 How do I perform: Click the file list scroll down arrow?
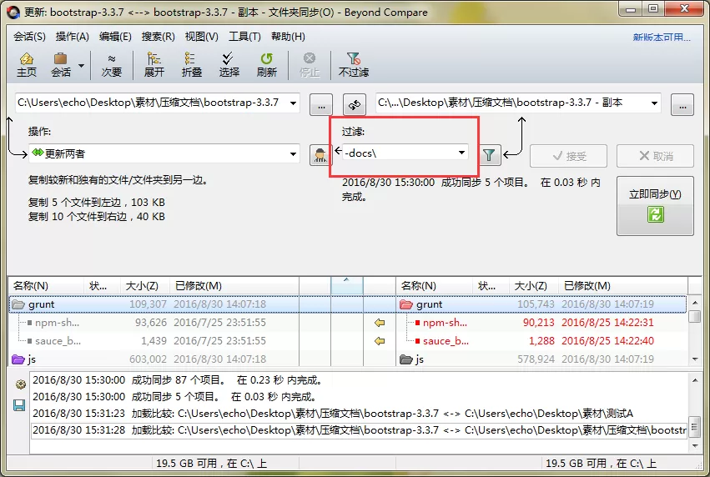point(695,359)
